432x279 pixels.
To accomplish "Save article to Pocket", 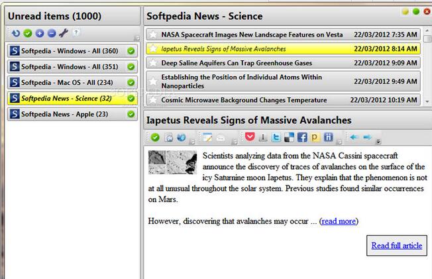I will (x=250, y=137).
